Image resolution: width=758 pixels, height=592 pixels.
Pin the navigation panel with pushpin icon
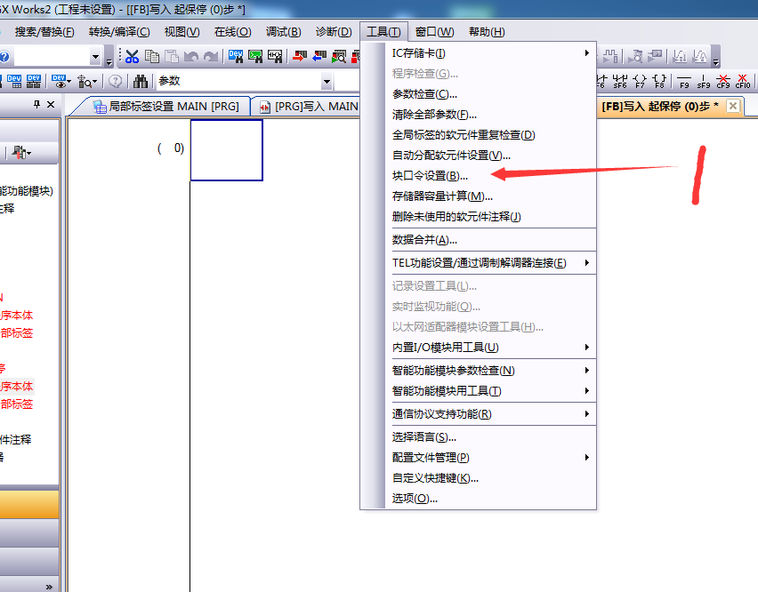click(36, 105)
